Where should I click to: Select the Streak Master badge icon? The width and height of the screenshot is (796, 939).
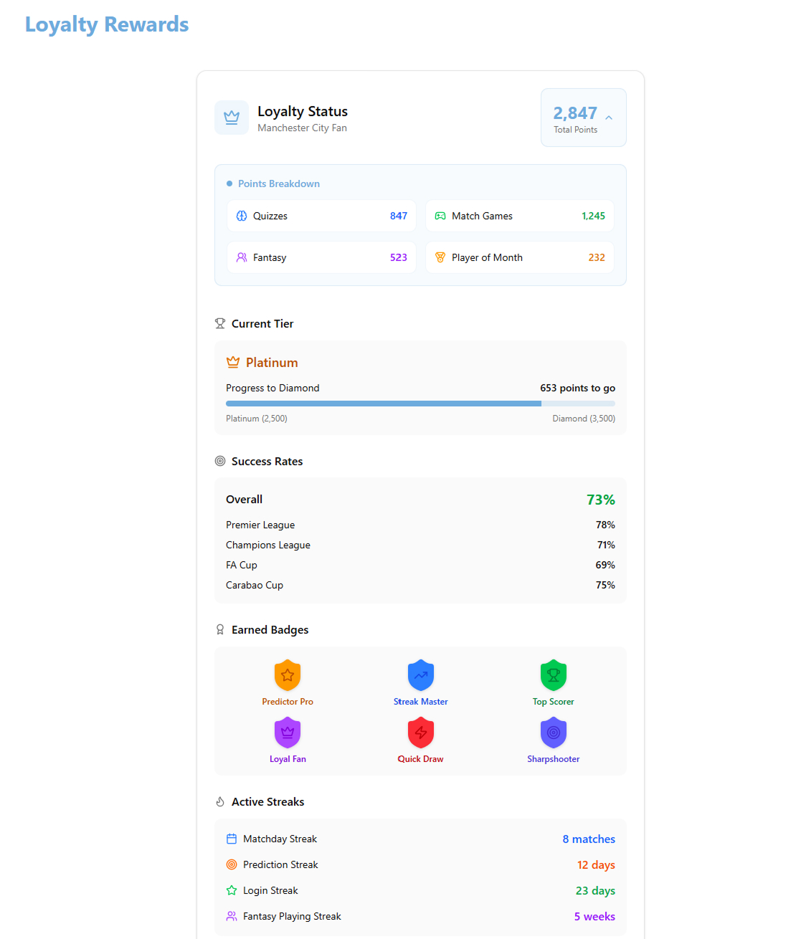[420, 675]
